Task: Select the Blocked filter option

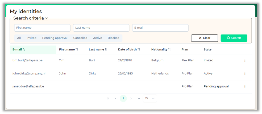Action: tap(114, 38)
